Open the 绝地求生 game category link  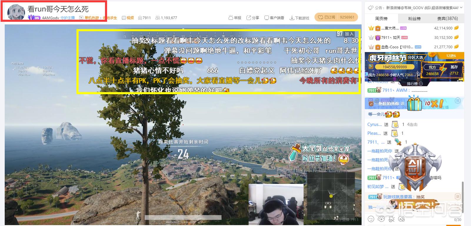[x=110, y=18]
